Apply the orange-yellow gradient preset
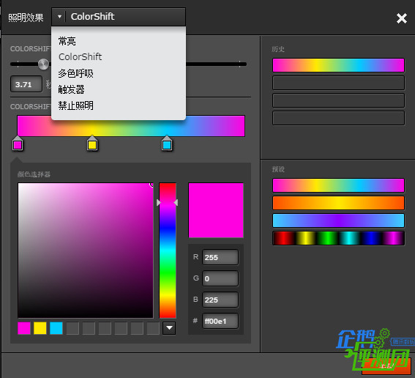415x378 pixels. 338,203
